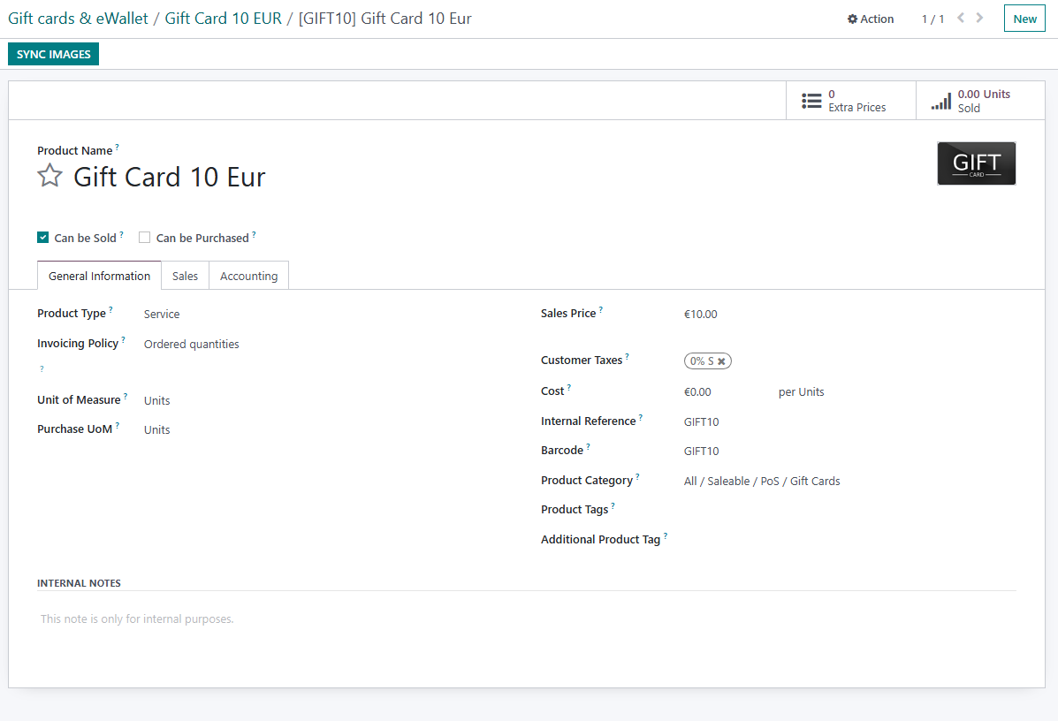Open the help tooltip beside Sales Price

click(601, 307)
